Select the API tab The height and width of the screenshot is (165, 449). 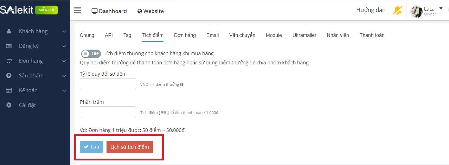pyautogui.click(x=109, y=35)
